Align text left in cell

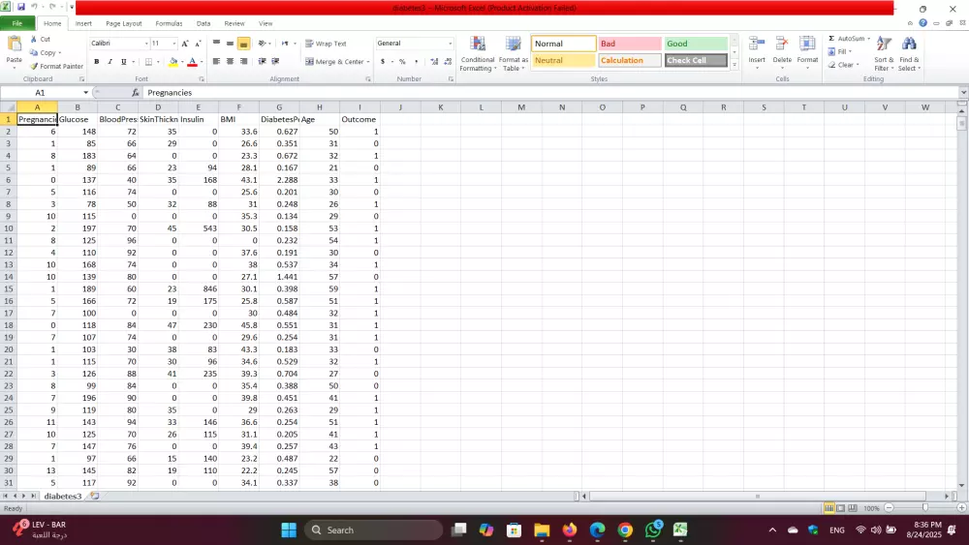pyautogui.click(x=216, y=62)
